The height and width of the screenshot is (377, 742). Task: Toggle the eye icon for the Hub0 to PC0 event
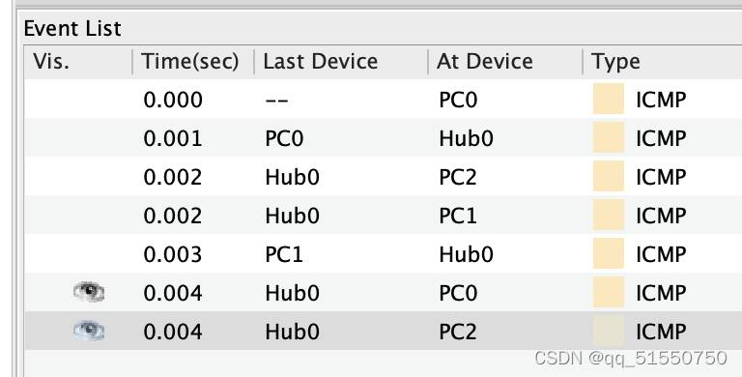point(89,292)
